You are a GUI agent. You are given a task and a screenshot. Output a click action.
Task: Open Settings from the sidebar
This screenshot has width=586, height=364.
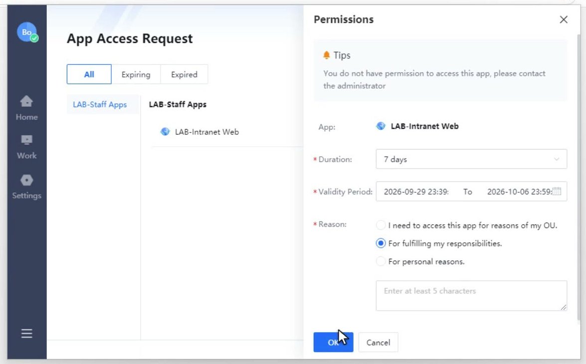point(26,187)
